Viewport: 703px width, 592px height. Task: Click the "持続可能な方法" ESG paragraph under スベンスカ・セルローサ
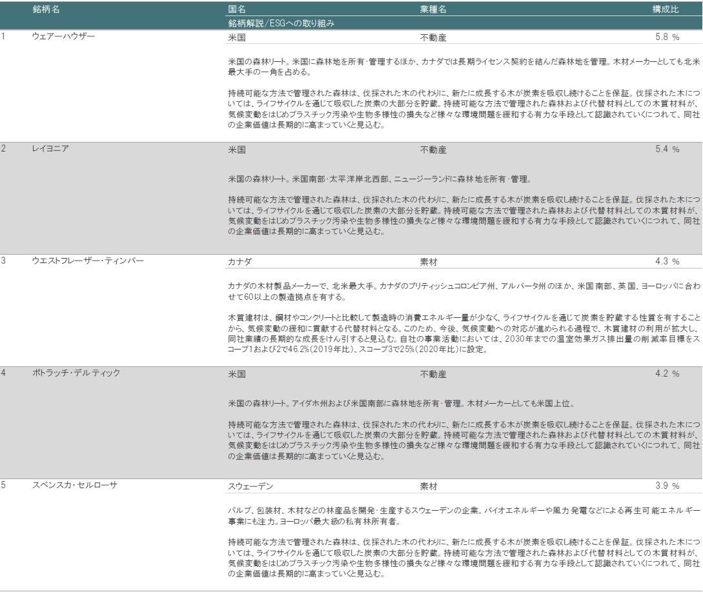(464, 558)
